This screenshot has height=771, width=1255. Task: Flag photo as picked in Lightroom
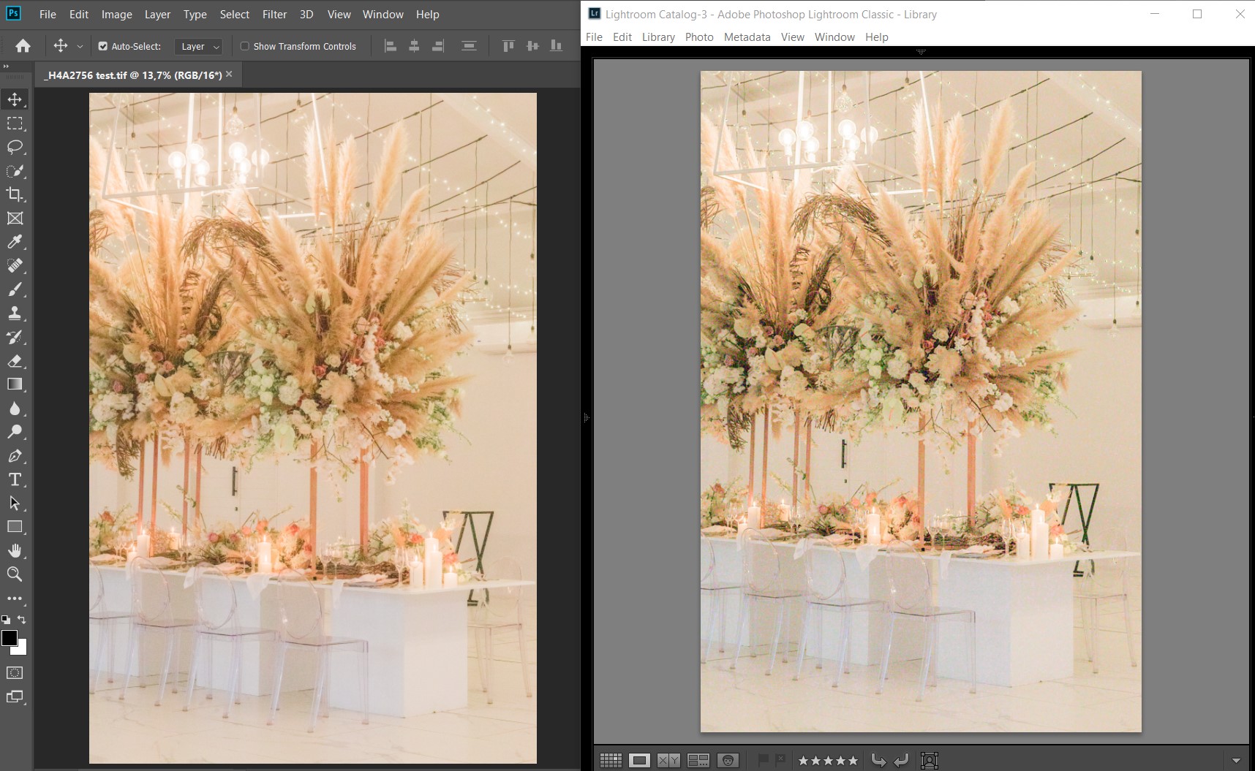point(763,760)
